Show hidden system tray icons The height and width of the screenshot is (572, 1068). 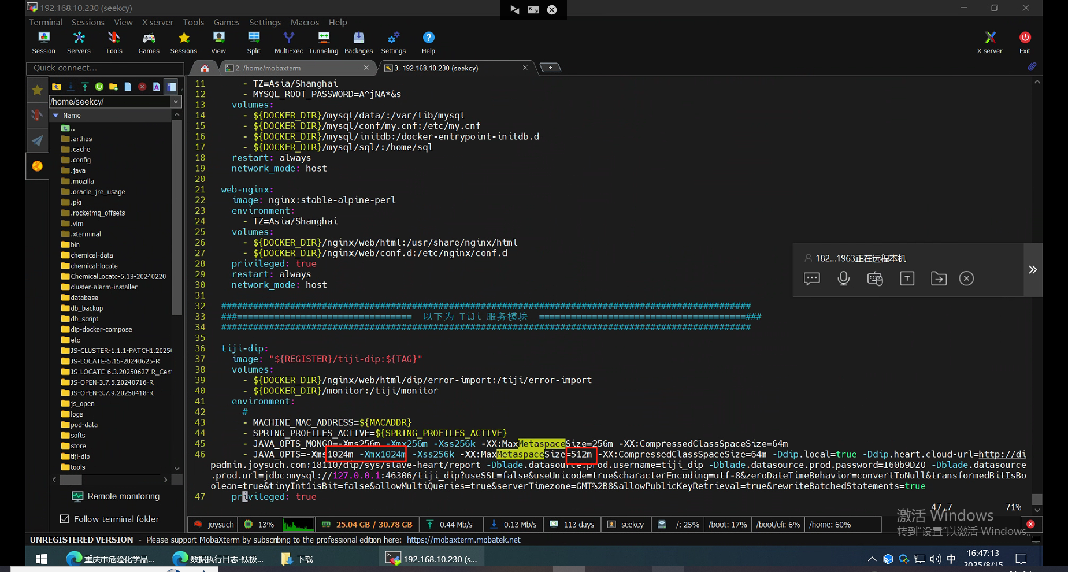click(872, 559)
